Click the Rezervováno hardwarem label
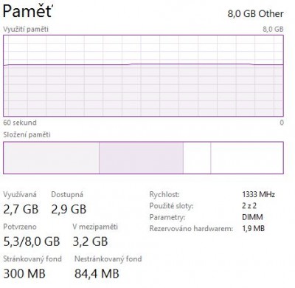This screenshot has width=295, height=288. coord(191,228)
